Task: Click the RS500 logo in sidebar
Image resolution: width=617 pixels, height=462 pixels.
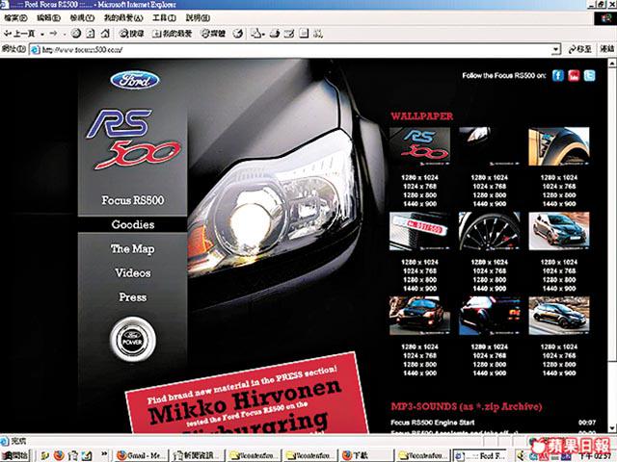Action: coord(133,139)
